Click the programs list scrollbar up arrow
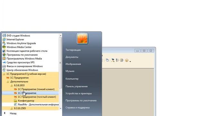This screenshot has height=116, width=206. (x=61, y=35)
